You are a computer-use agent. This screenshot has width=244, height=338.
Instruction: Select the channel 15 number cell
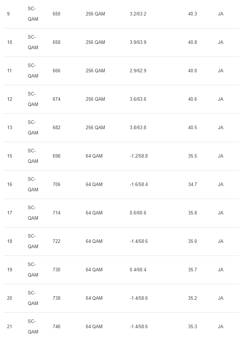click(x=9, y=156)
